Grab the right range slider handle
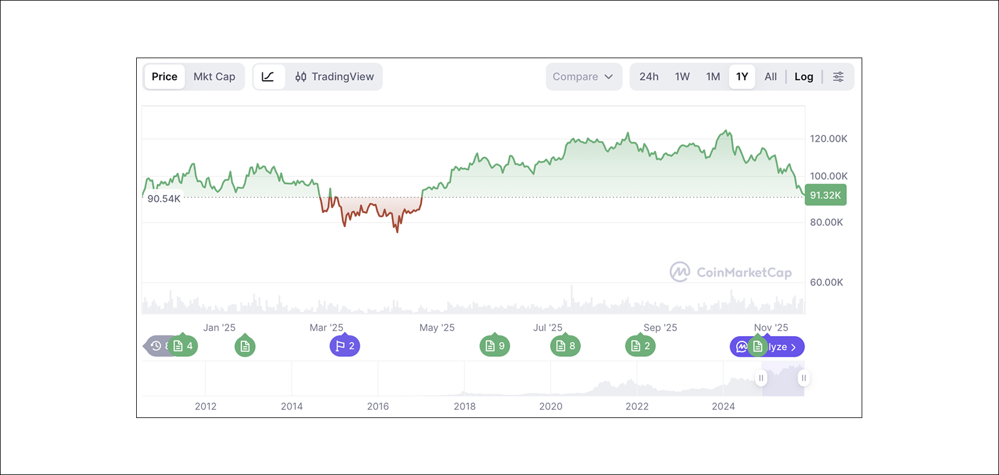Screen dimensions: 999x475 click(803, 378)
